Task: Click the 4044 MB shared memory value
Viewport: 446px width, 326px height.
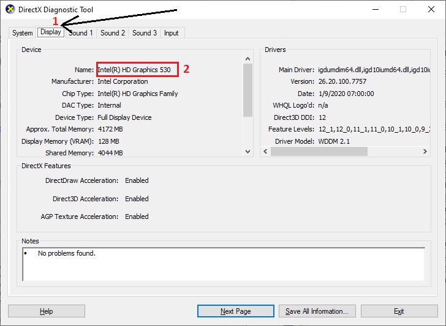Action: click(x=110, y=153)
